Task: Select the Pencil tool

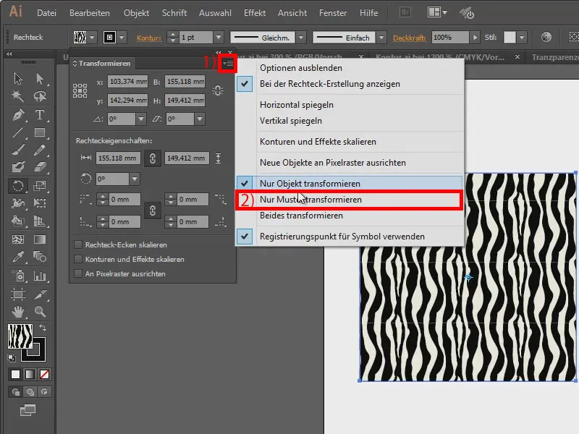Action: pos(40,150)
